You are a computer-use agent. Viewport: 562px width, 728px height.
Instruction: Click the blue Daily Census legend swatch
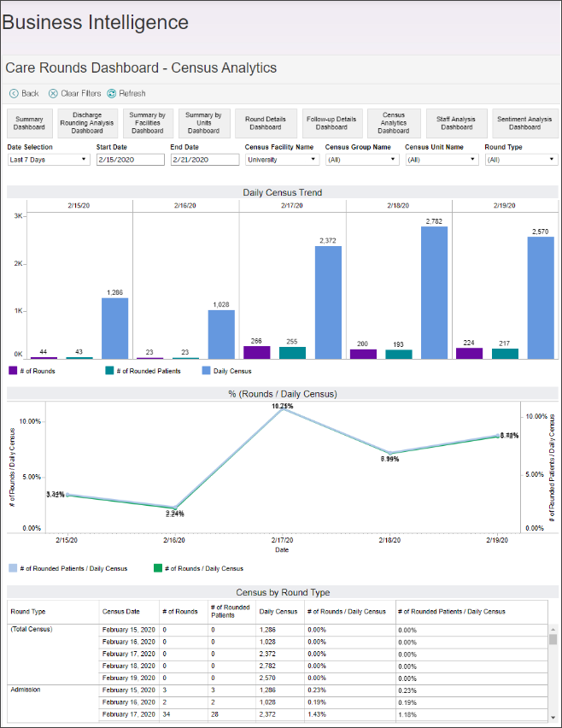click(x=207, y=371)
